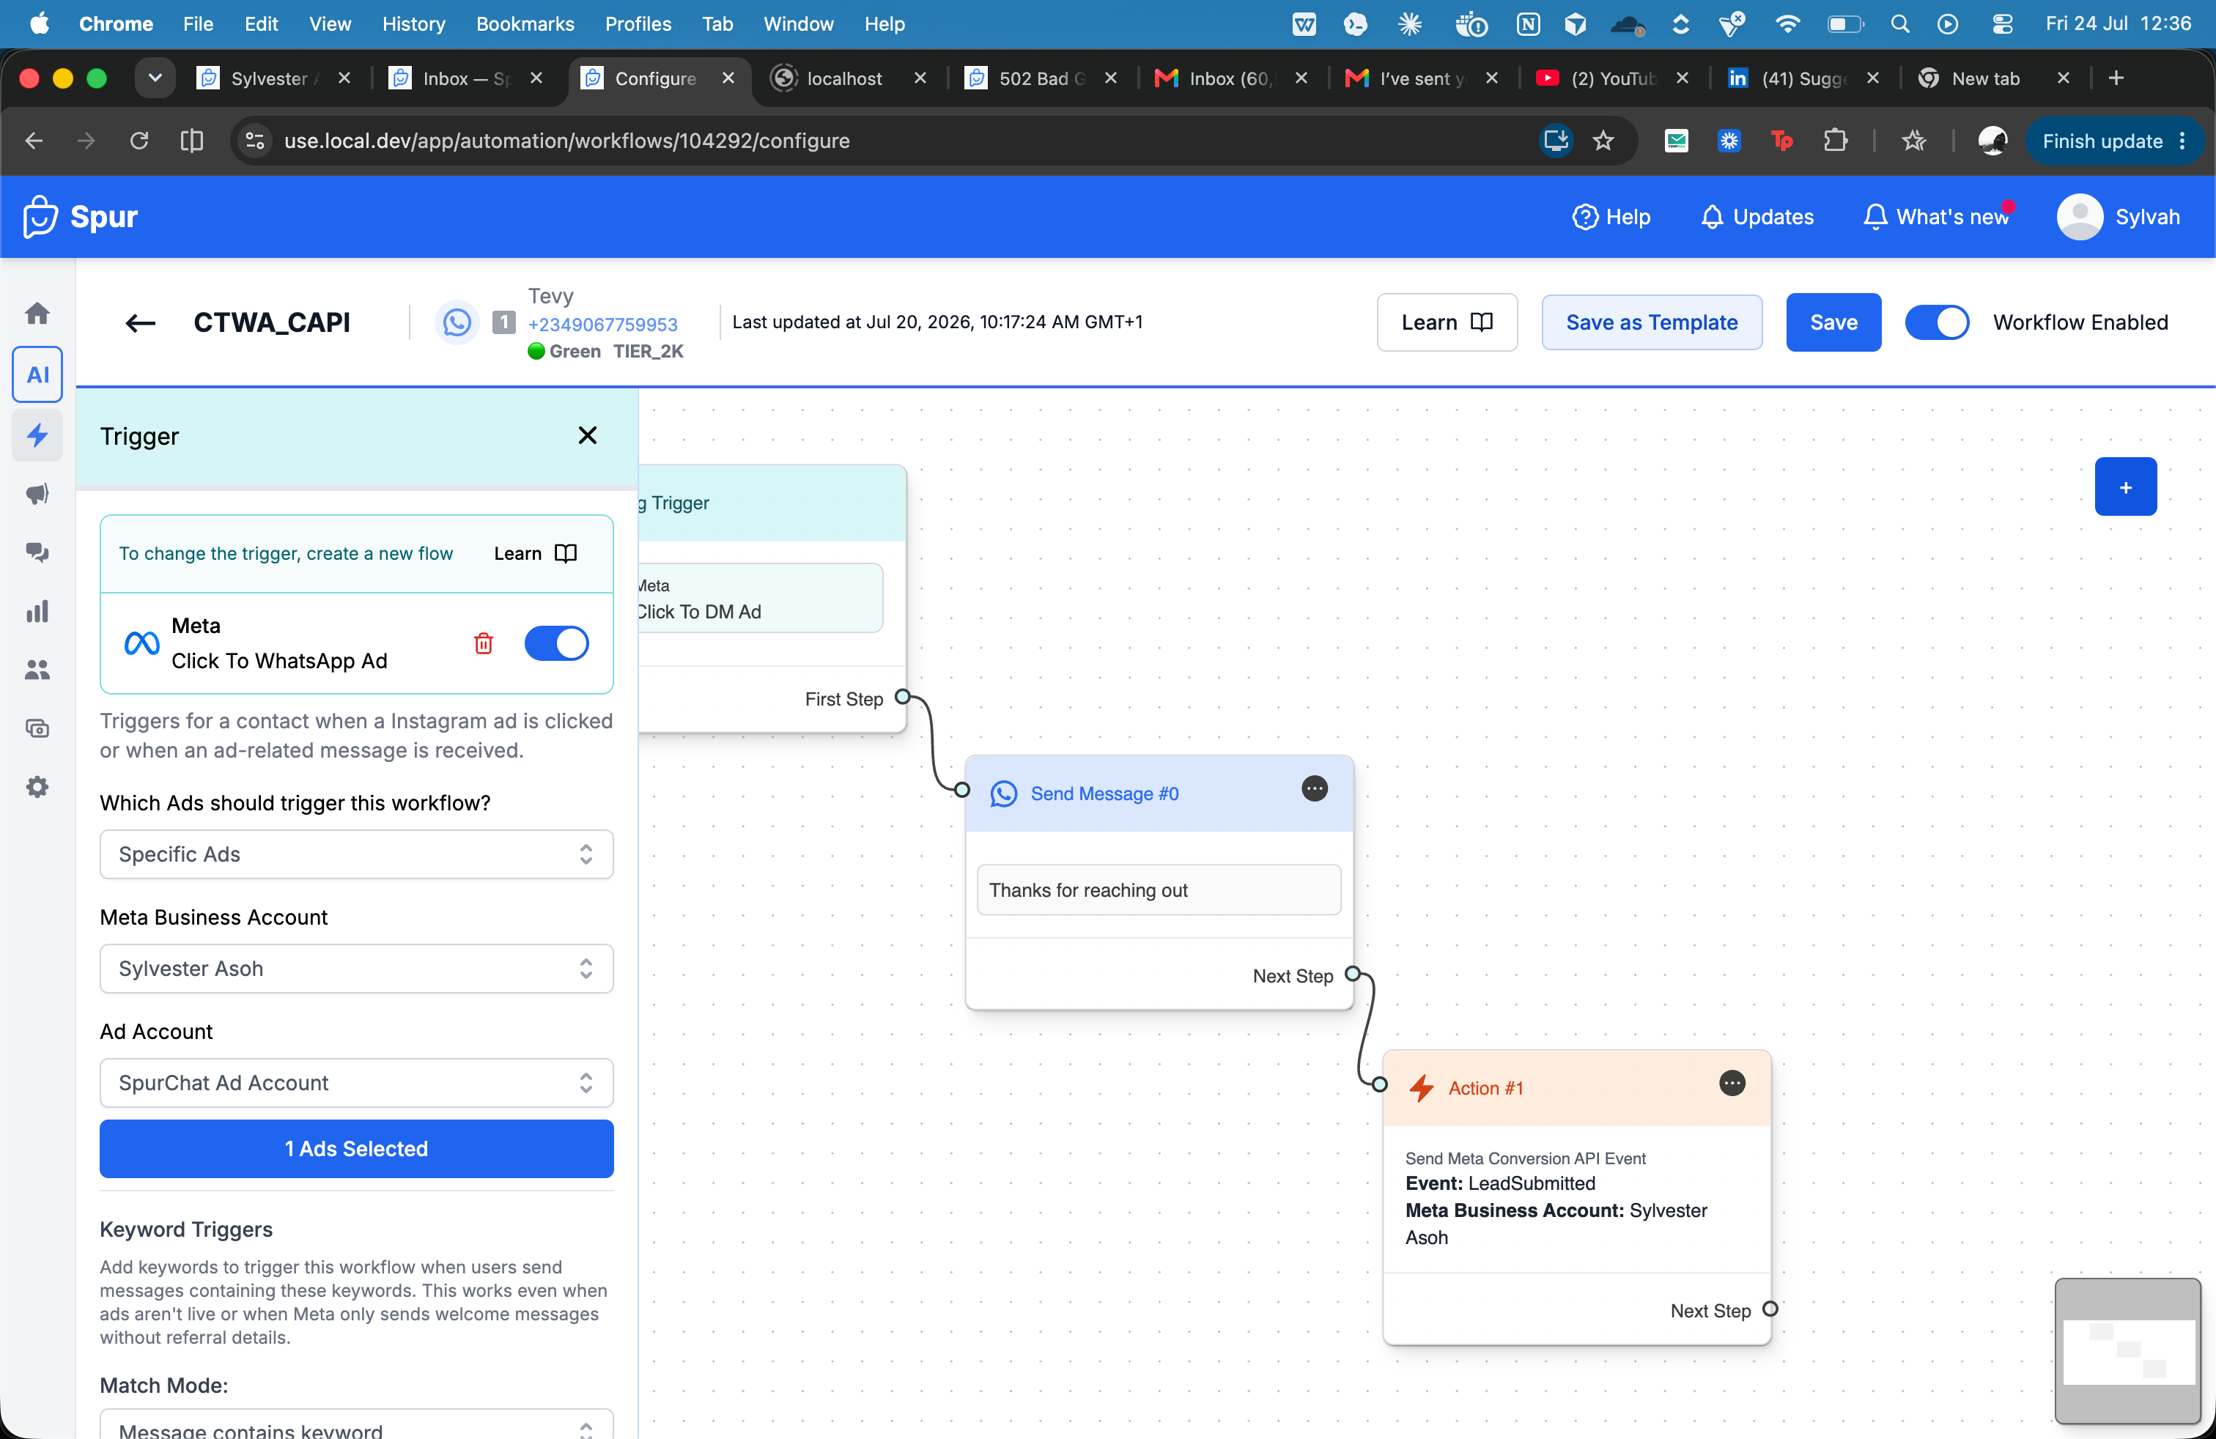Click Learn in the trigger info box

point(536,554)
